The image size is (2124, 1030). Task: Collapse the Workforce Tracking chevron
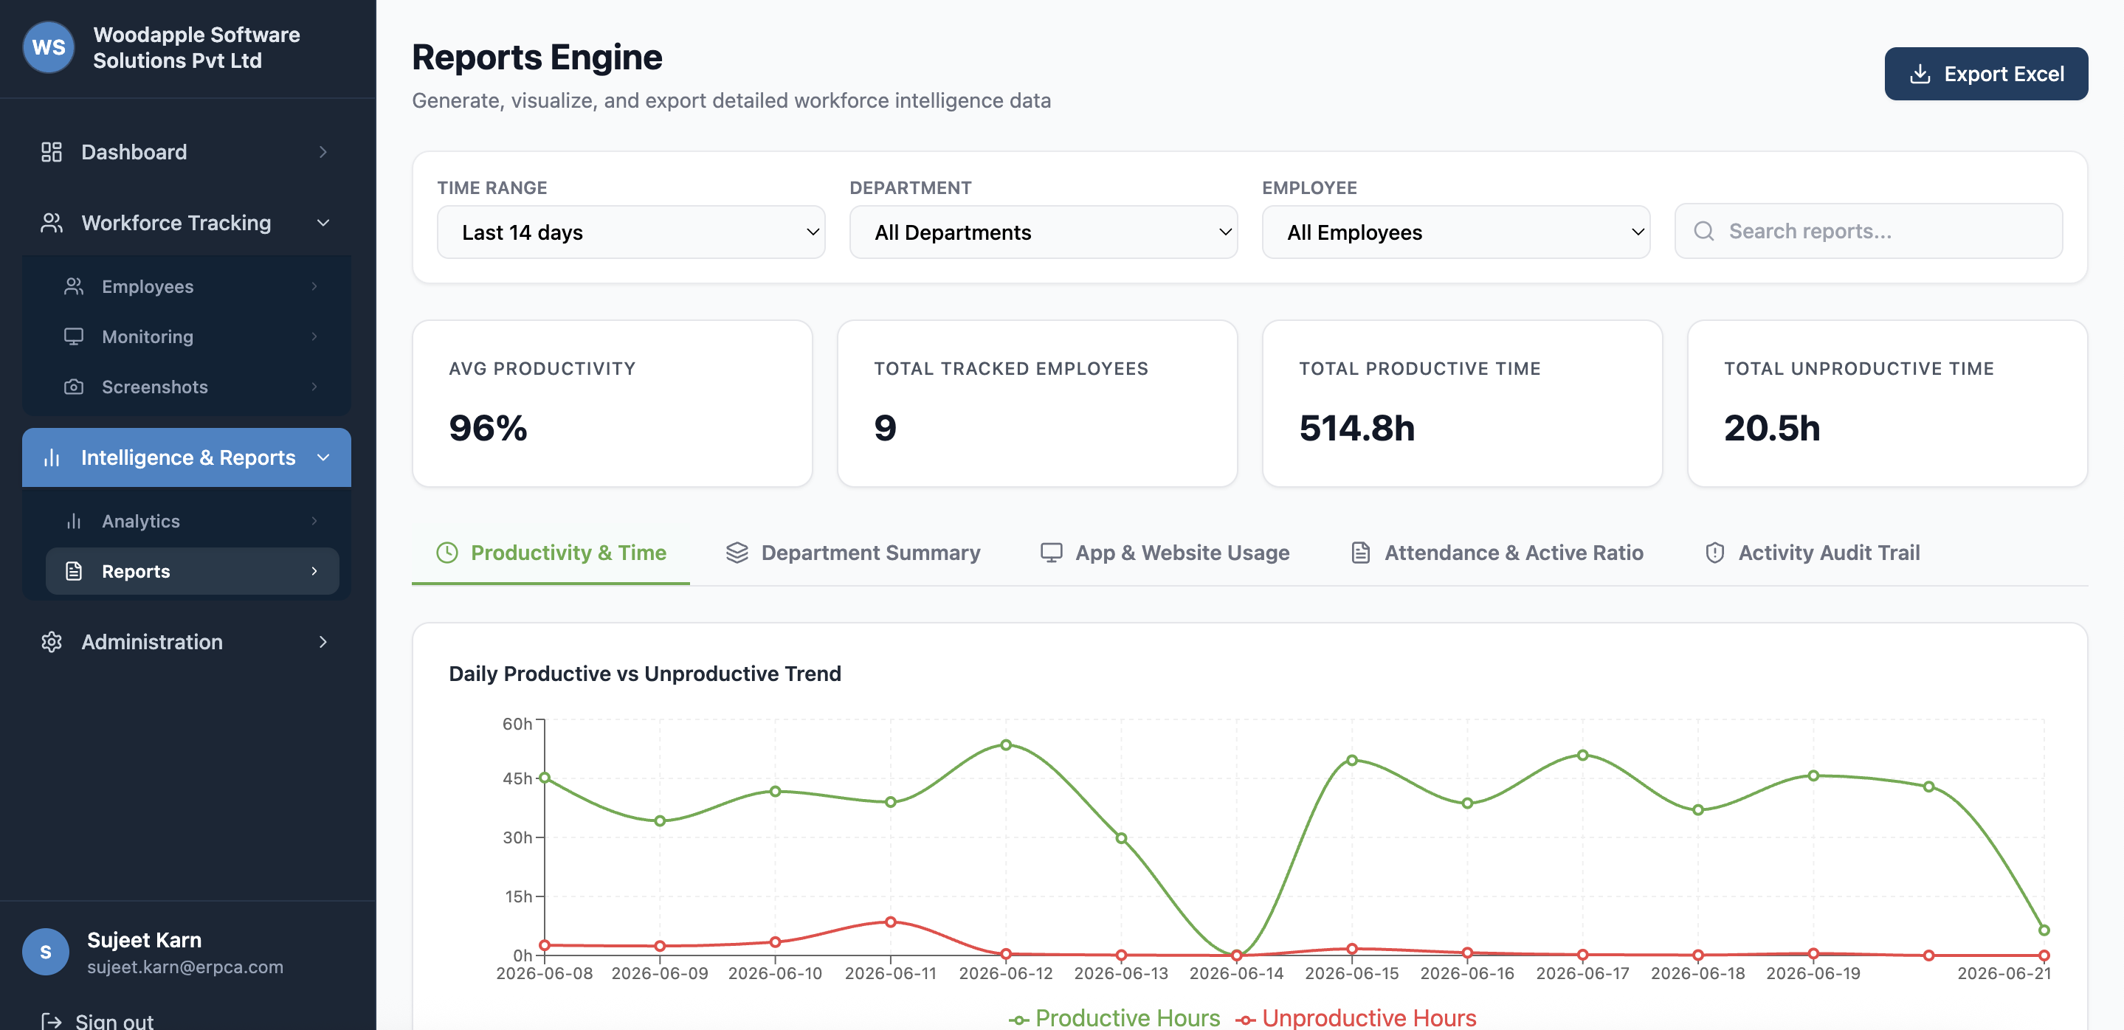pyautogui.click(x=323, y=223)
